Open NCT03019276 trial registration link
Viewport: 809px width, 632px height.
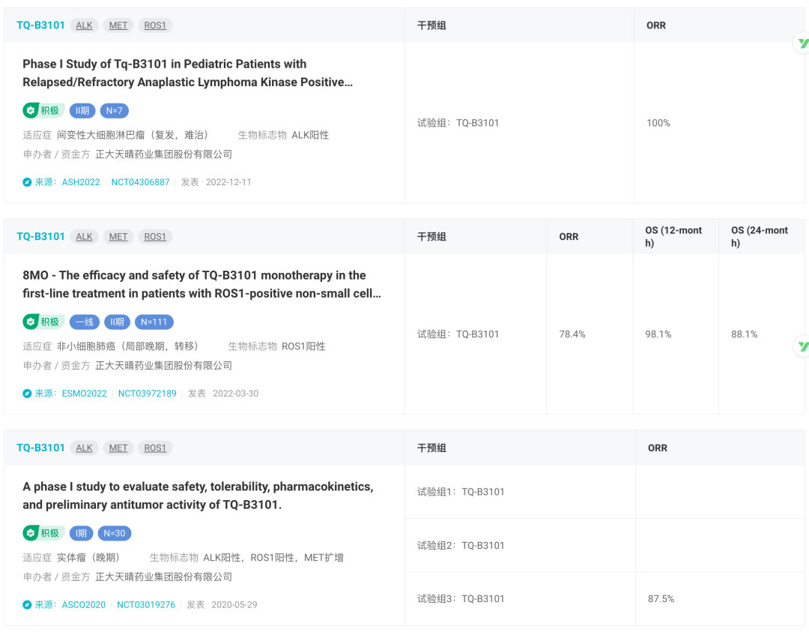[x=146, y=605]
